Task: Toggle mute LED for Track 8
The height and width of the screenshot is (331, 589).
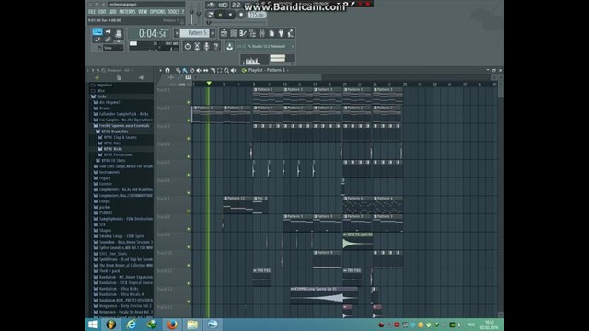Action: pos(189,229)
